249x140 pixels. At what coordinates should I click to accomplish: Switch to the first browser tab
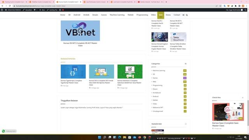point(14,2)
